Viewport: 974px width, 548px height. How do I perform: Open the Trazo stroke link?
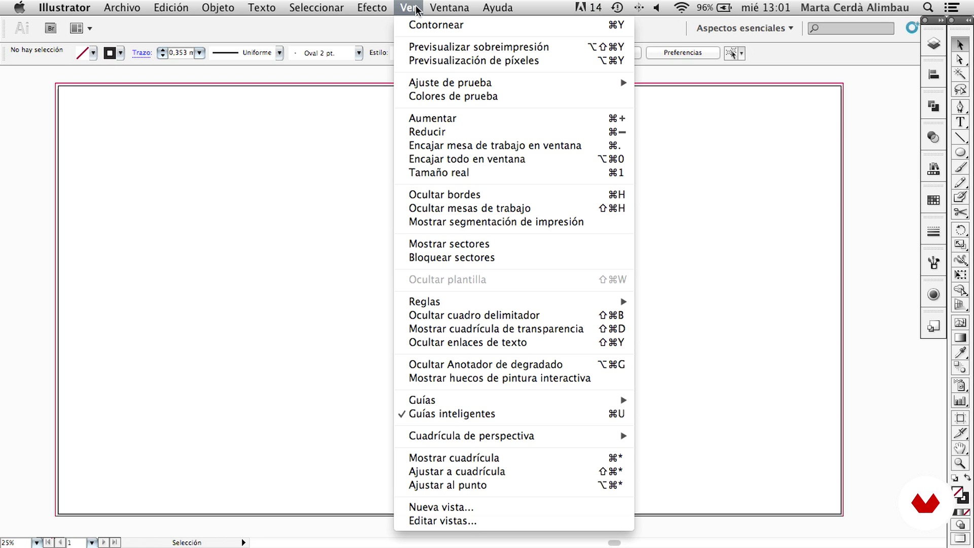point(142,52)
